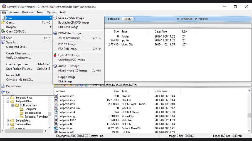Open the Tools menu
The image size is (252, 141).
pos(40,12)
